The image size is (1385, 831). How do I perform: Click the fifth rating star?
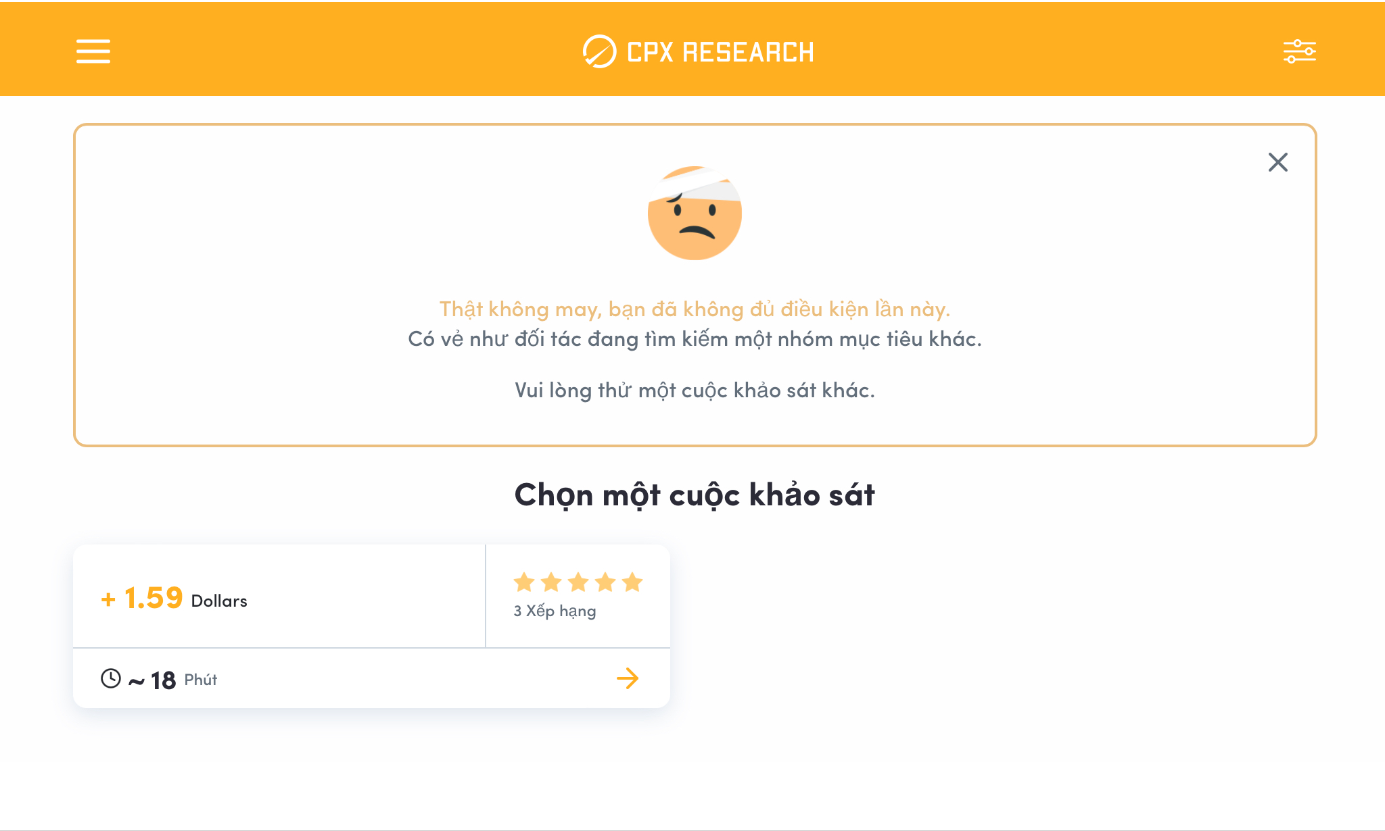click(x=632, y=582)
